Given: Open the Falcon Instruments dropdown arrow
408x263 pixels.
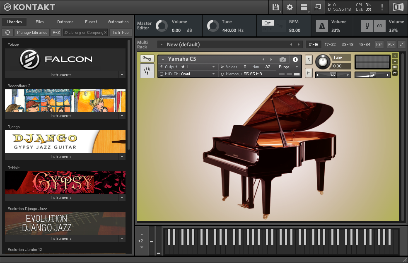Looking at the screenshot, I should pyautogui.click(x=122, y=74).
